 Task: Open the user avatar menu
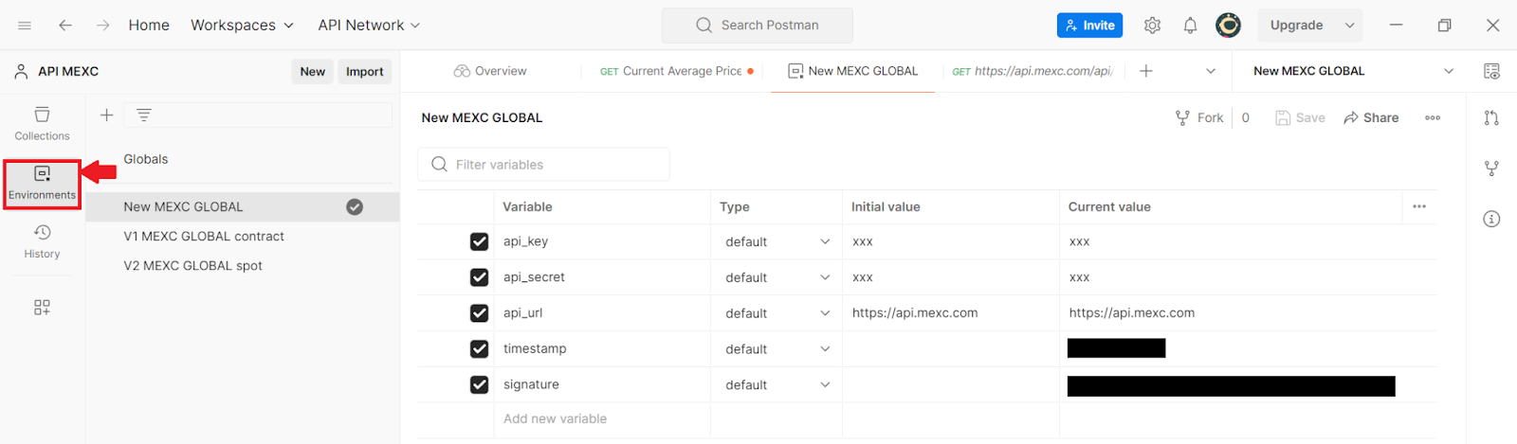click(x=1228, y=26)
